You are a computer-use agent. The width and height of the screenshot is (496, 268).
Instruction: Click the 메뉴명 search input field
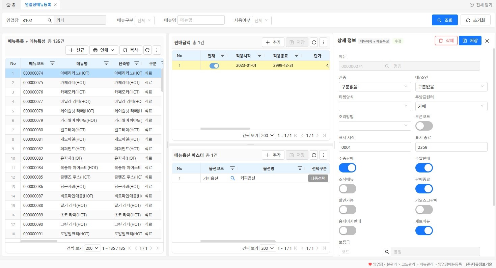(x=201, y=20)
